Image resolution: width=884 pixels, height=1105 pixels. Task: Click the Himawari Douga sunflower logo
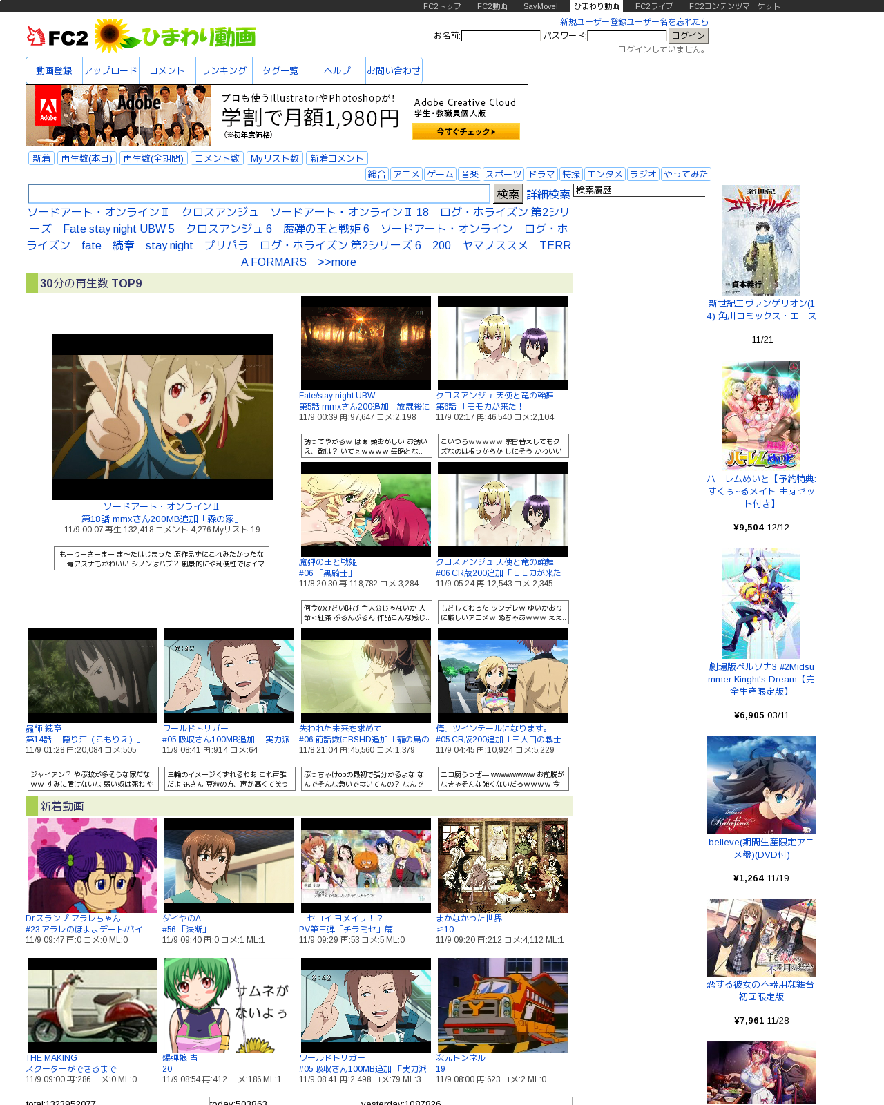coord(175,36)
